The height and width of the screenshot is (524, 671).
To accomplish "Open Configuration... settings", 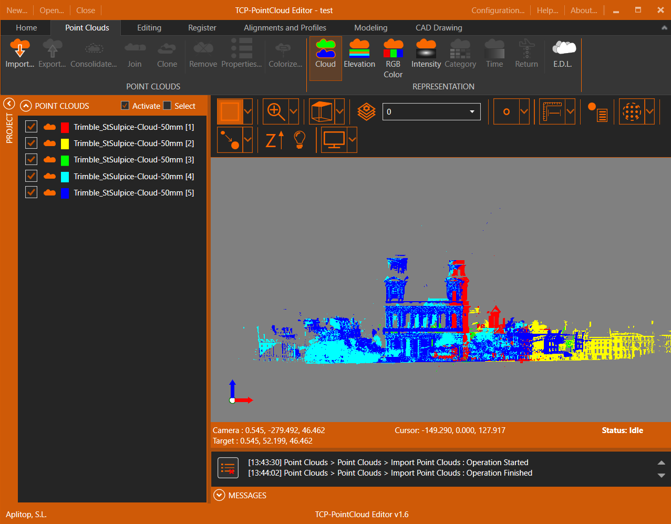I will [x=498, y=10].
